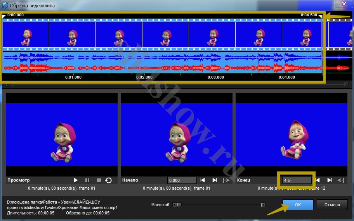Click the Длительность: 00:00:05 text
354x221 pixels.
click(x=31, y=213)
